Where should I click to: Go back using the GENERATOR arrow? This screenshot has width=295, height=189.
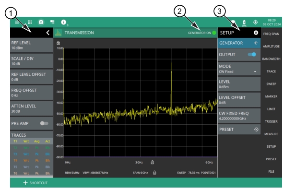pos(256,43)
